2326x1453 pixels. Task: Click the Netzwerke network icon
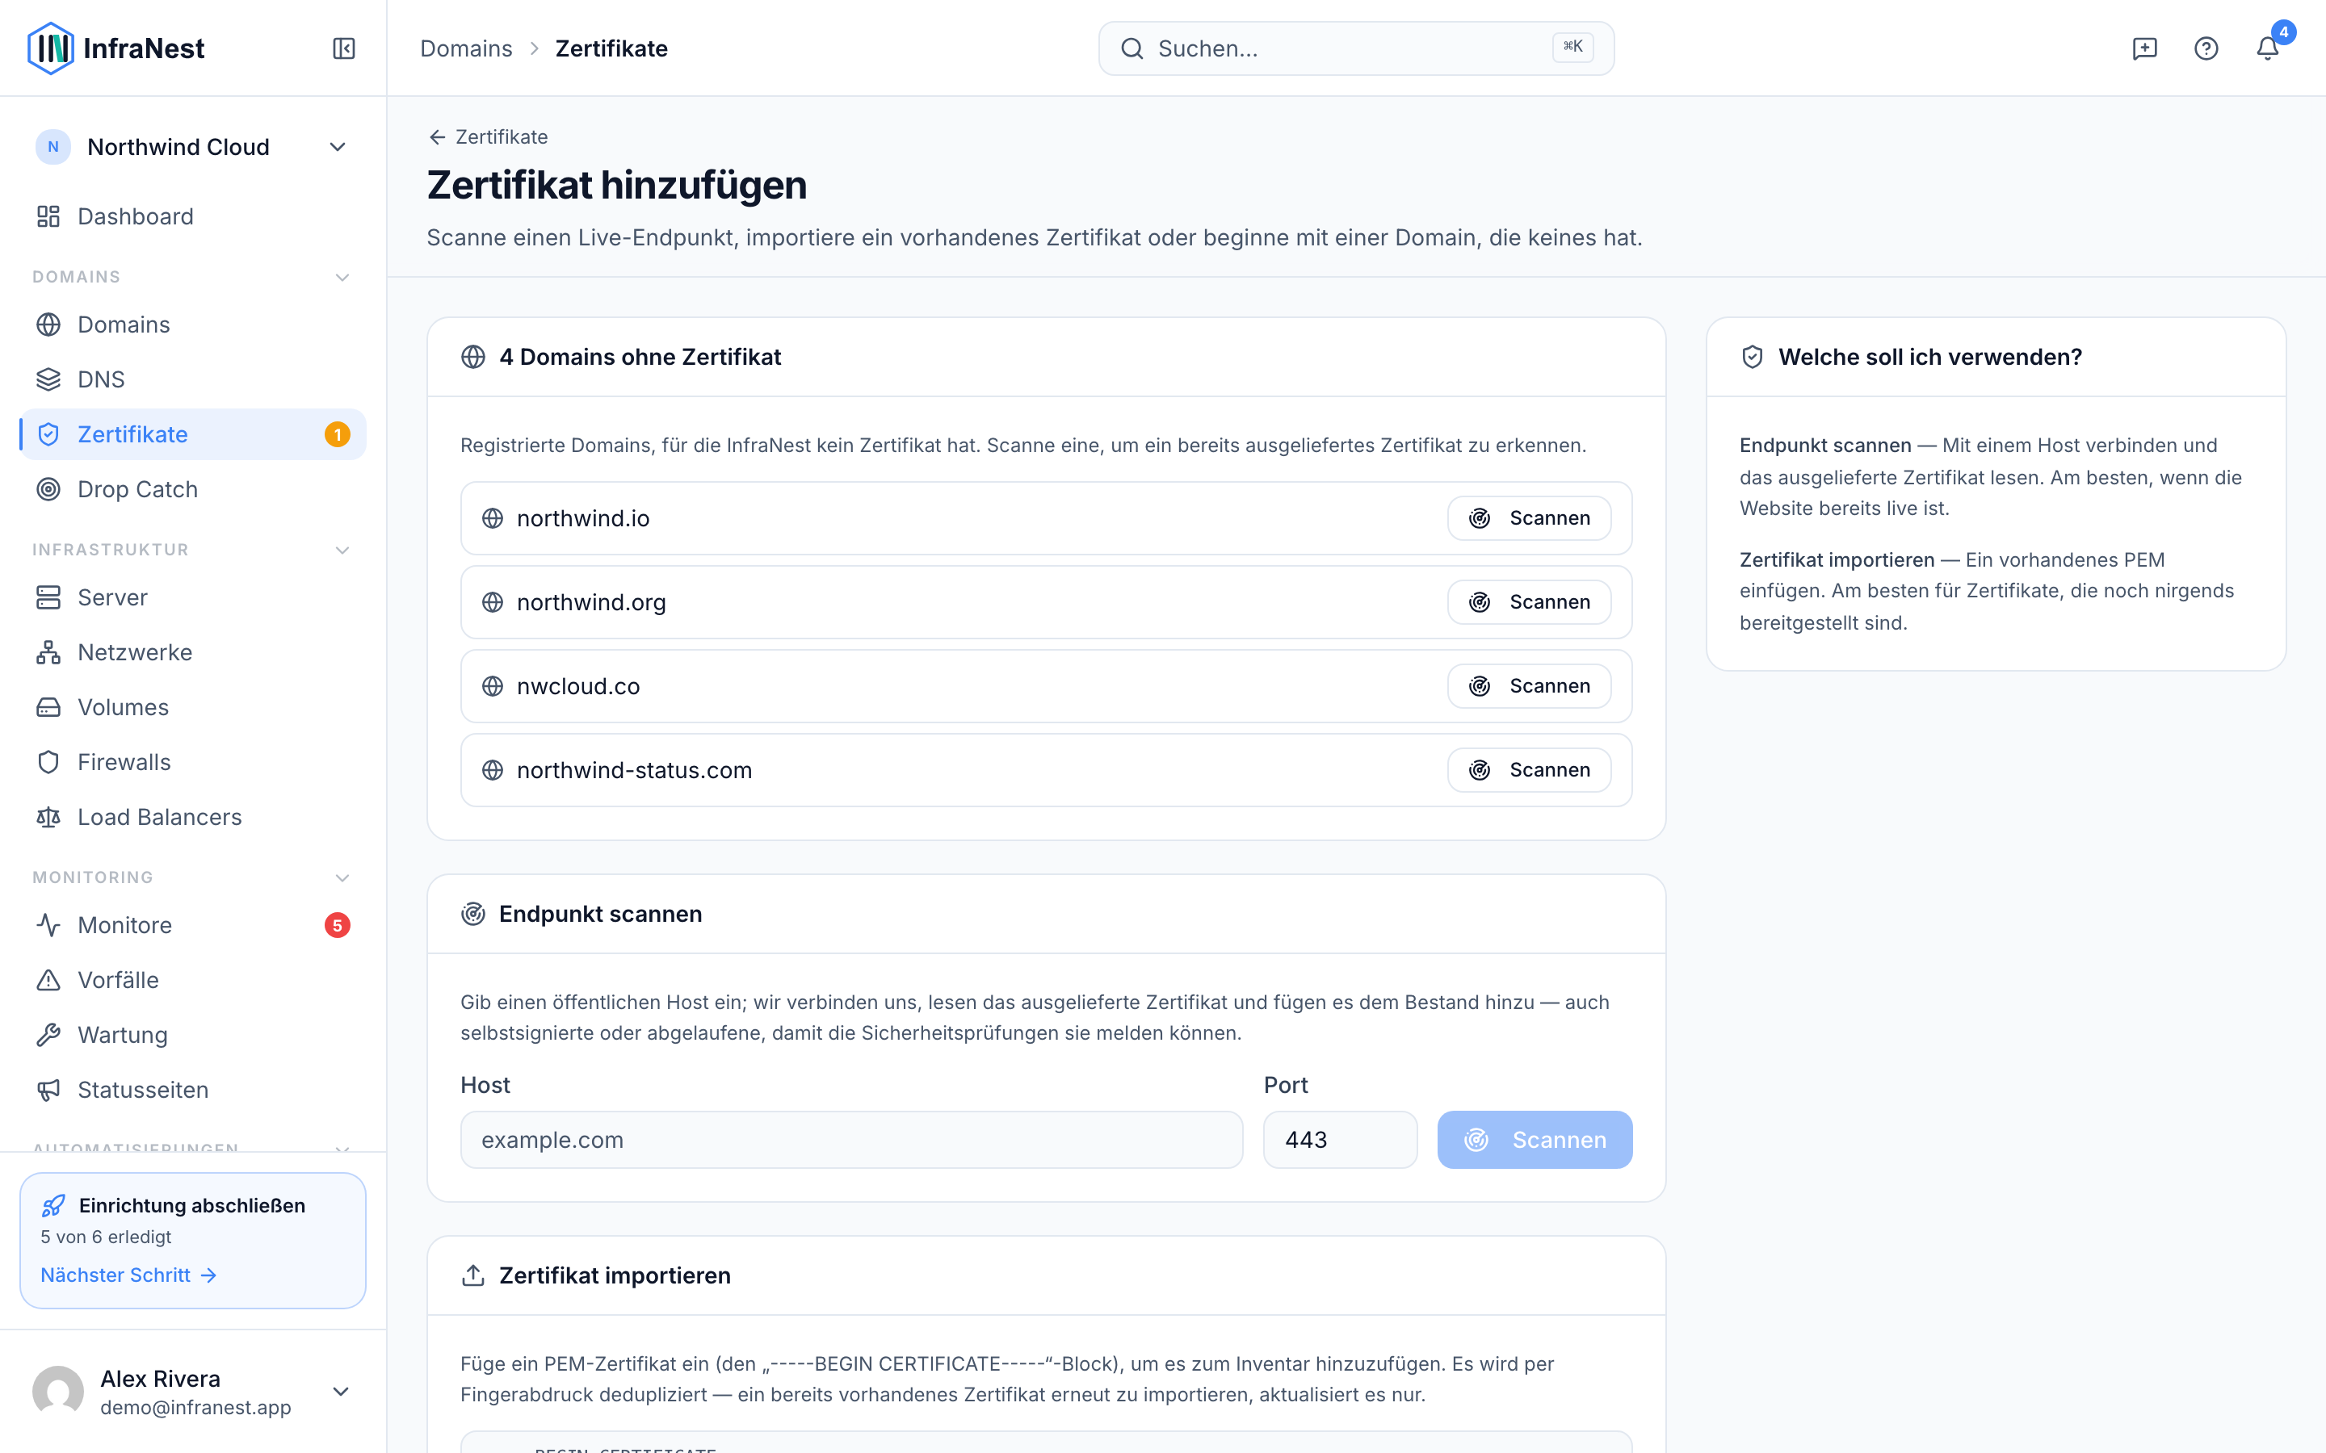point(48,652)
